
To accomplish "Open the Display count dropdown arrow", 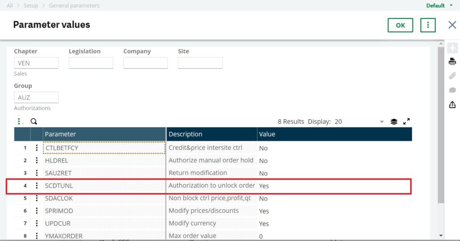I will pyautogui.click(x=382, y=122).
